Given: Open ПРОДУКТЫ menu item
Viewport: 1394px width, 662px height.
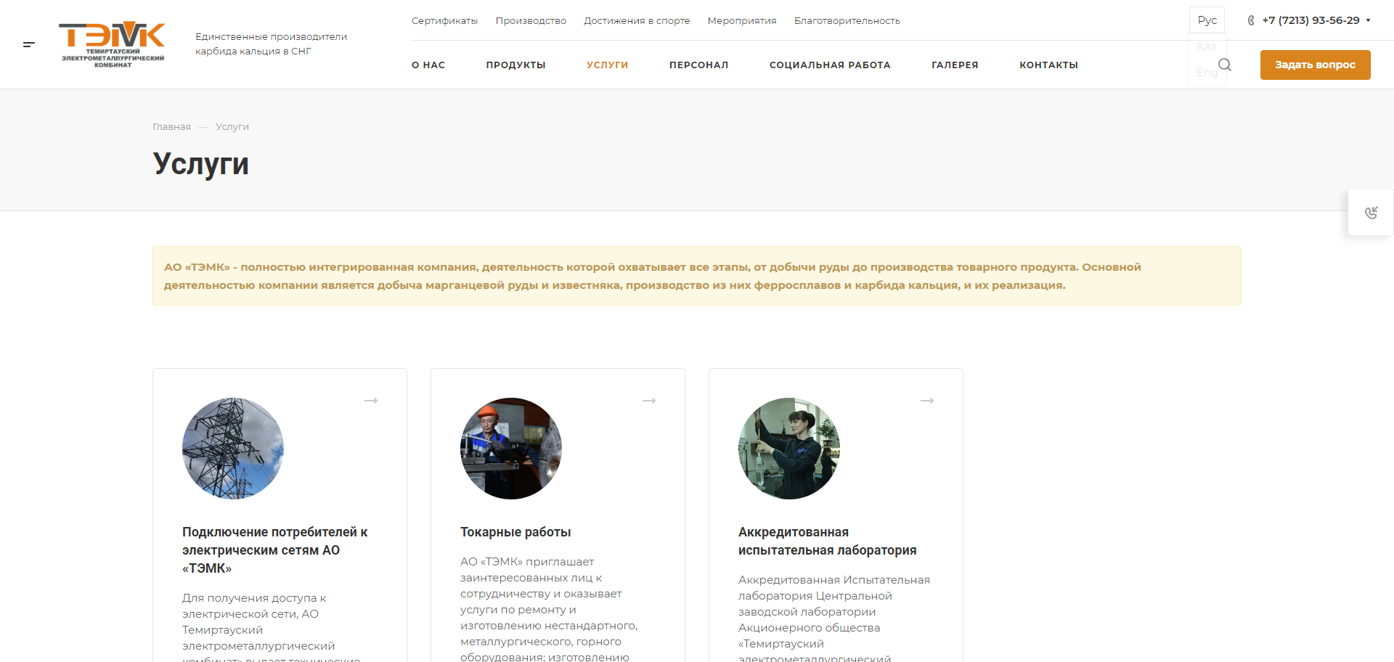Looking at the screenshot, I should point(515,65).
